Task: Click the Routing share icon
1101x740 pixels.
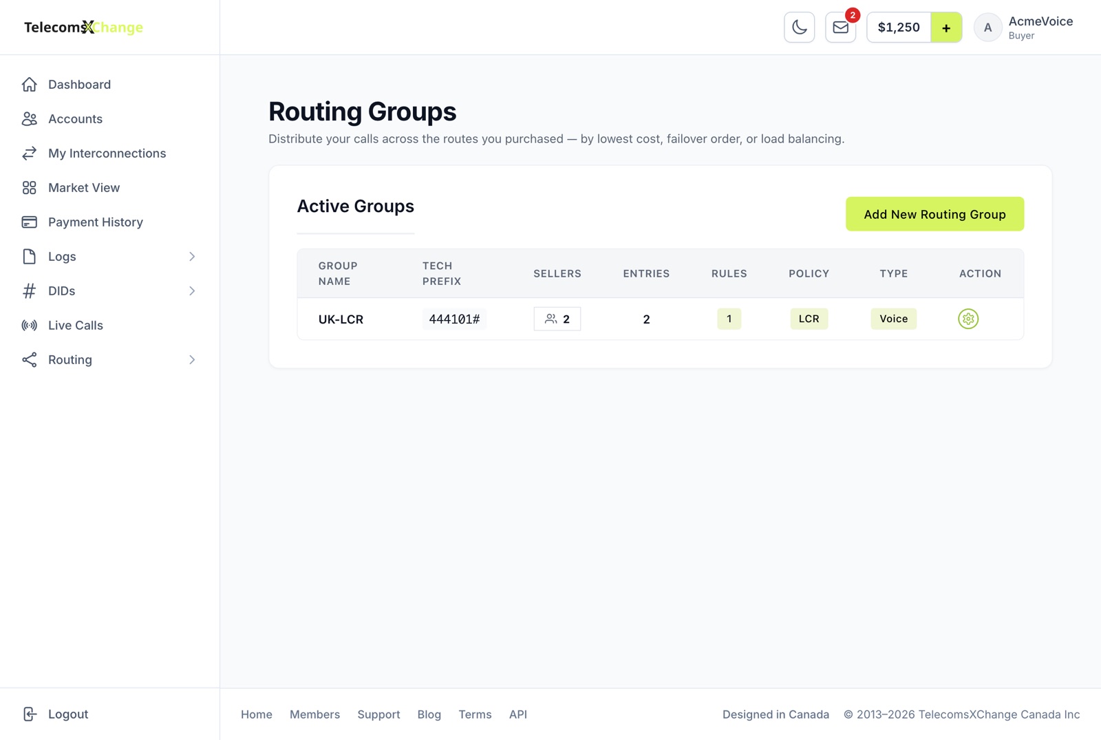Action: coord(29,360)
